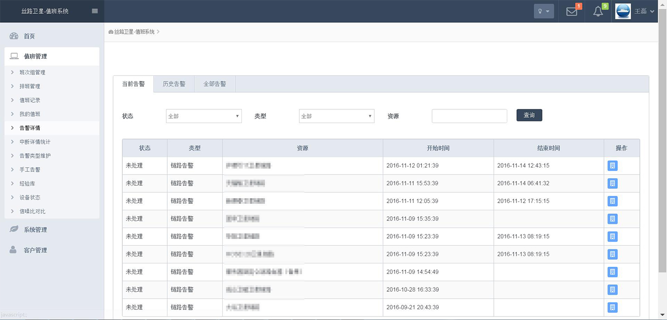Screen dimensions: 667x320
Task: Click the 资源 text input field
Action: (469, 116)
